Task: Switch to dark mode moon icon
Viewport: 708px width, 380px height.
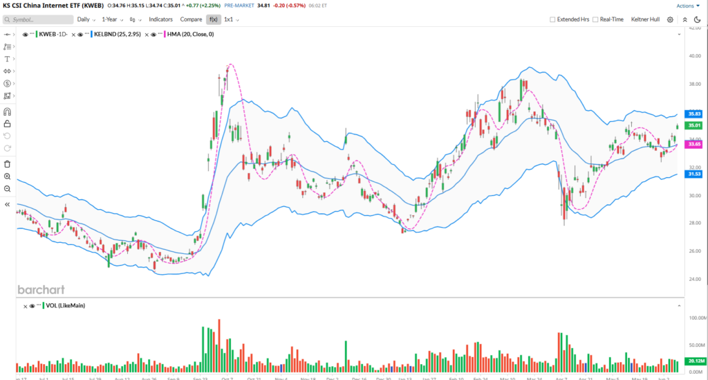Action: pyautogui.click(x=698, y=20)
